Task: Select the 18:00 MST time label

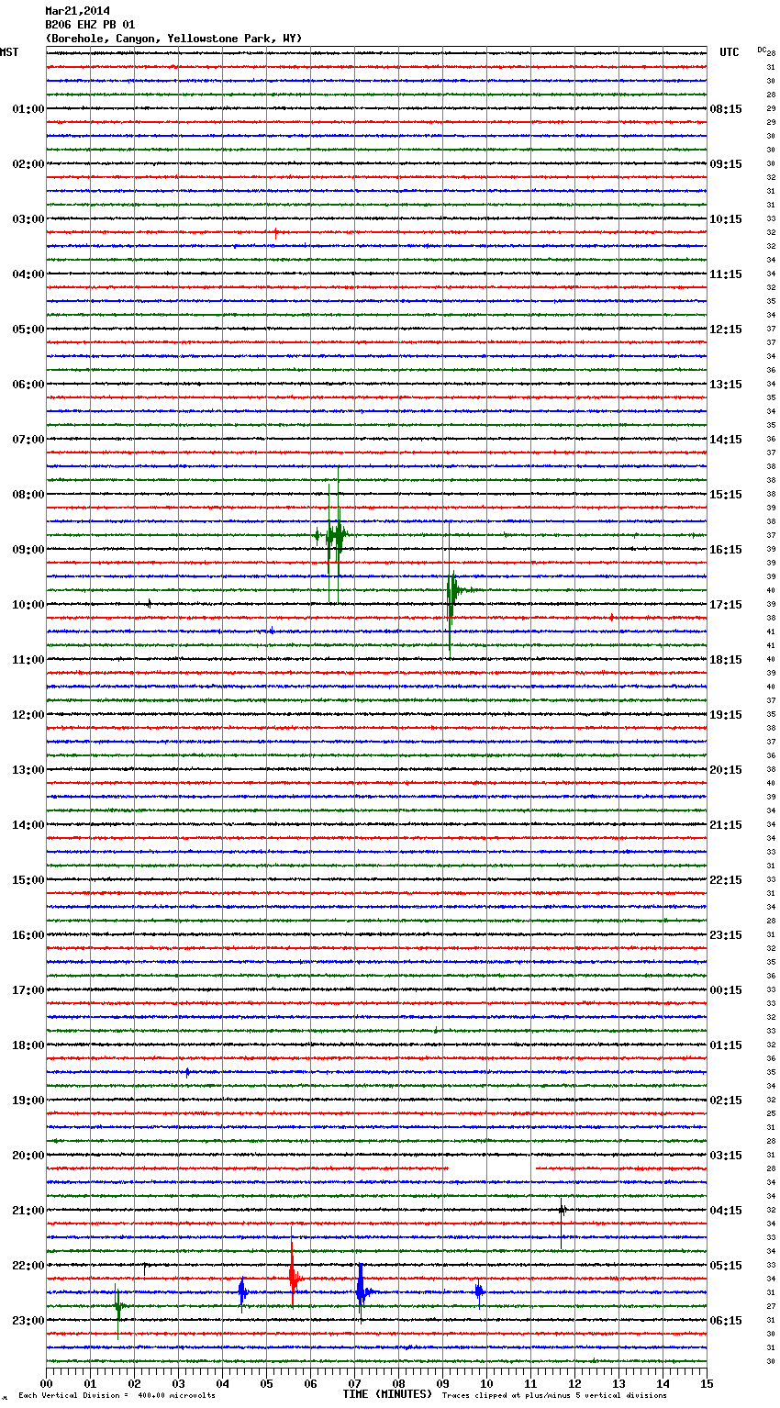Action: [x=28, y=1045]
